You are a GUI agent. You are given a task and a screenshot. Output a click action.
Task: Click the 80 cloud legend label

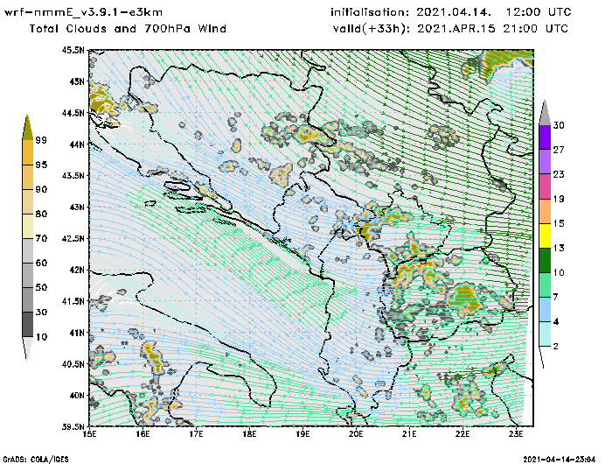pyautogui.click(x=41, y=214)
